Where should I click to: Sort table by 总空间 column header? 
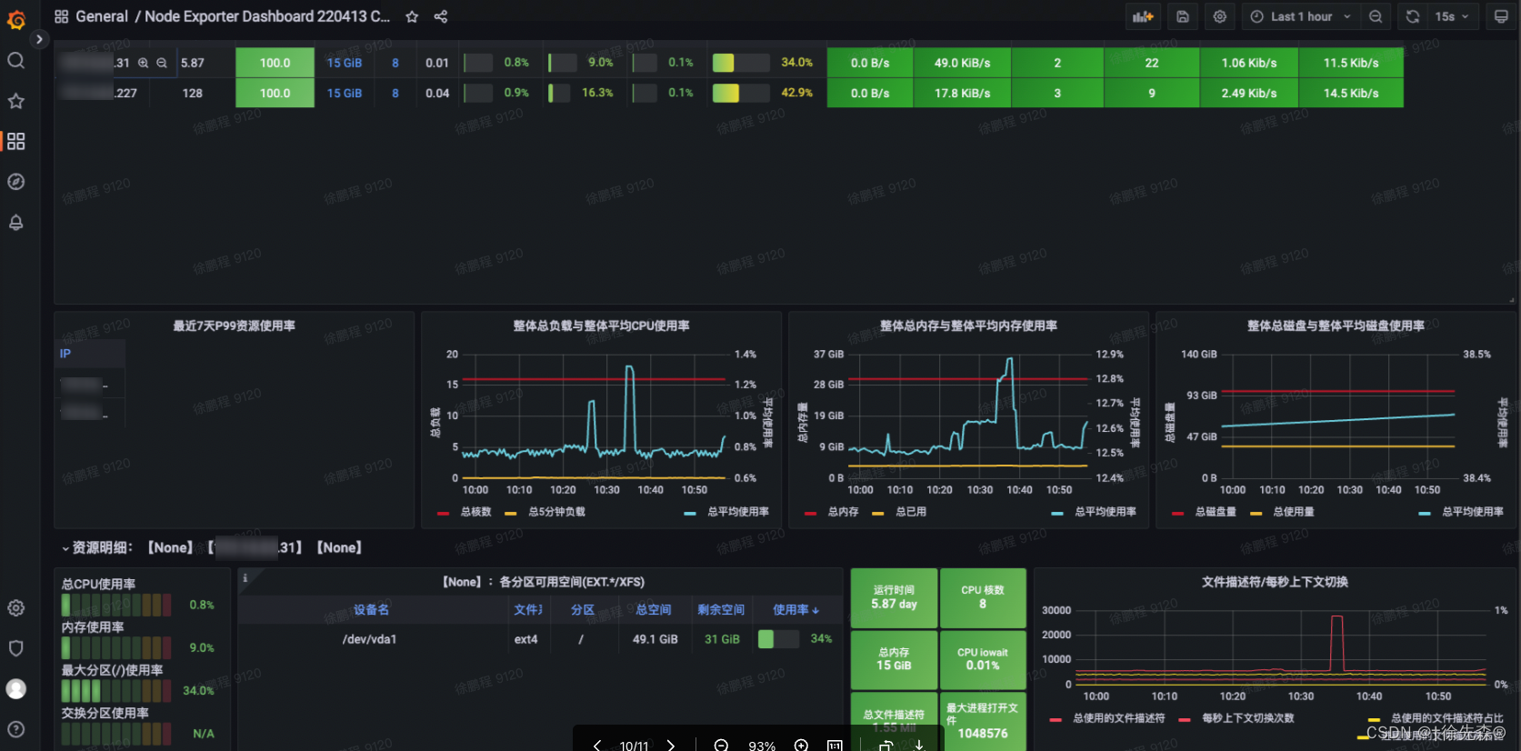click(654, 610)
